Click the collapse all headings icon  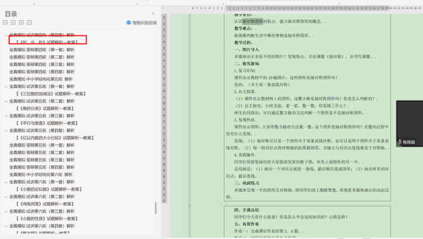coord(13,23)
